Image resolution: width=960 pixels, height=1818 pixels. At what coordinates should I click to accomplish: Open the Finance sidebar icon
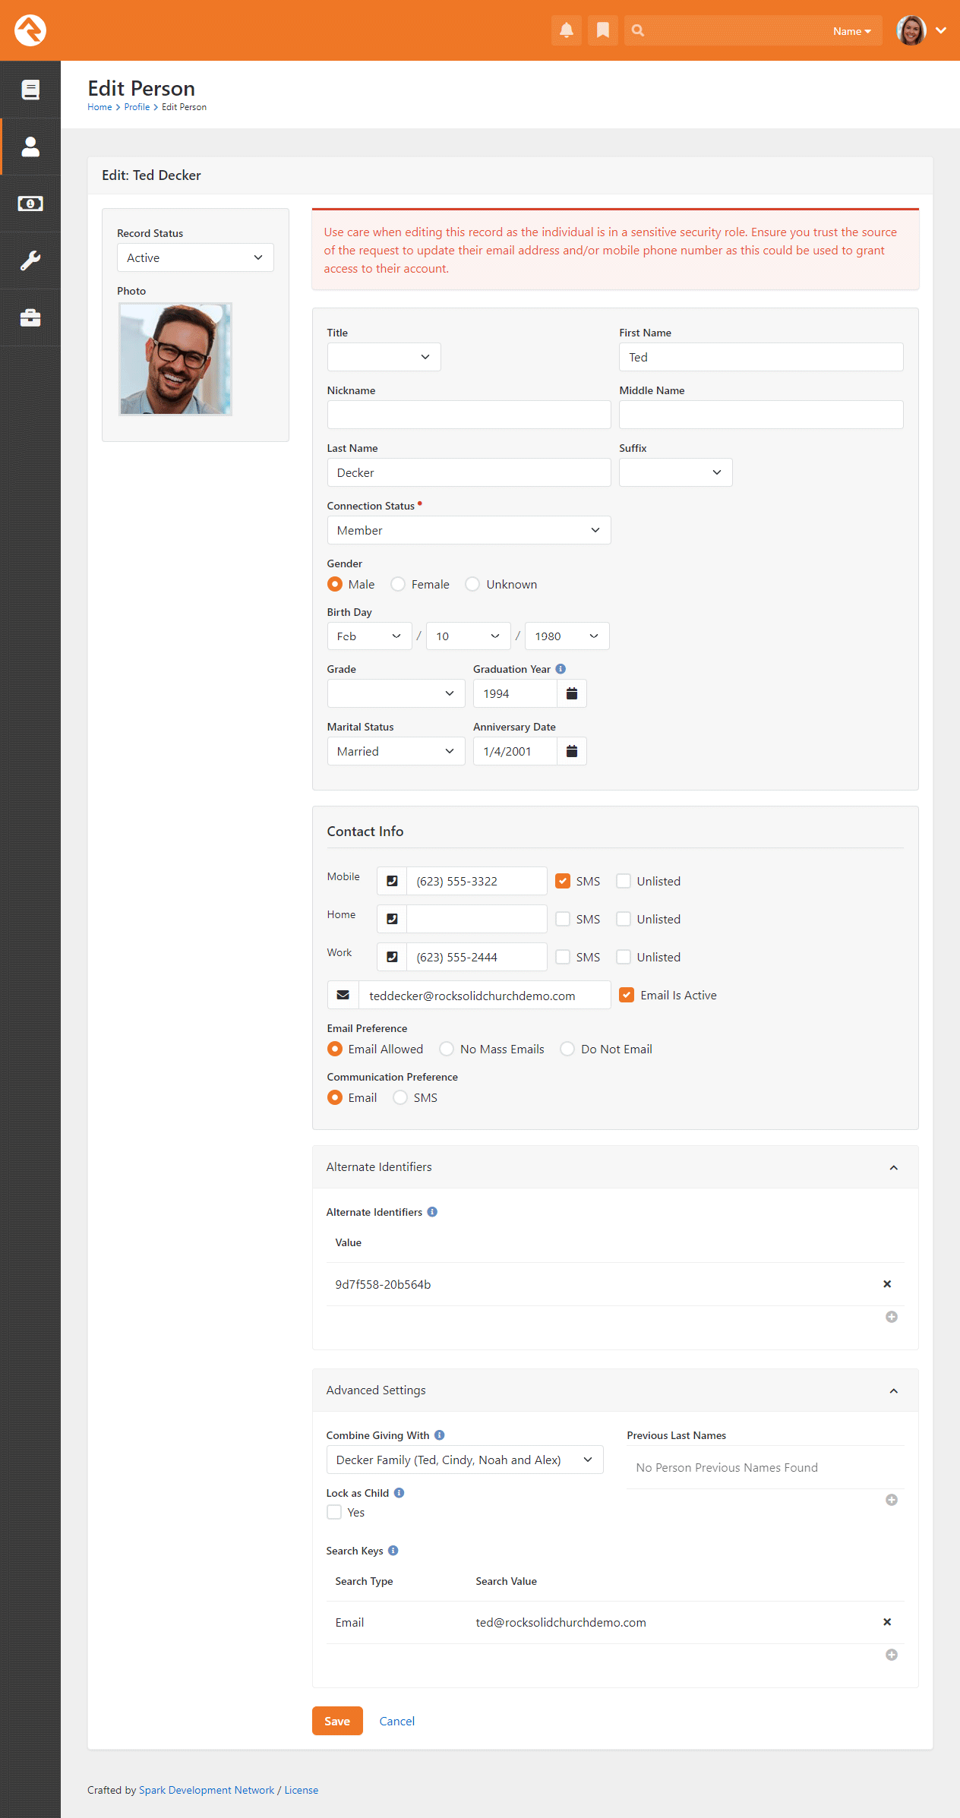(30, 204)
